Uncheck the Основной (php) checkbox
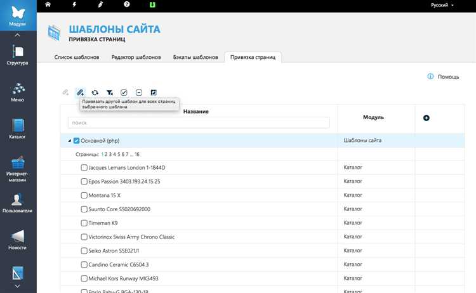The width and height of the screenshot is (476, 293). pos(77,141)
